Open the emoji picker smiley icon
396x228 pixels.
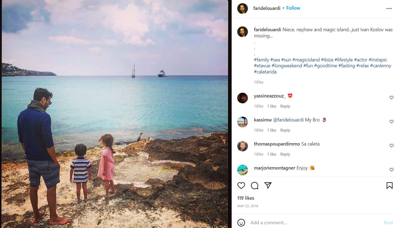click(x=241, y=222)
